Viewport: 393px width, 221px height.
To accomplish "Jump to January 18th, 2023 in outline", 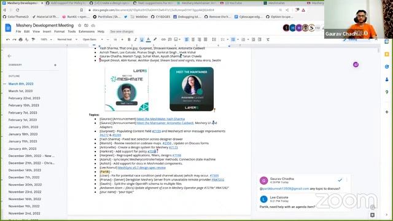I will pyautogui.click(x=23, y=134).
